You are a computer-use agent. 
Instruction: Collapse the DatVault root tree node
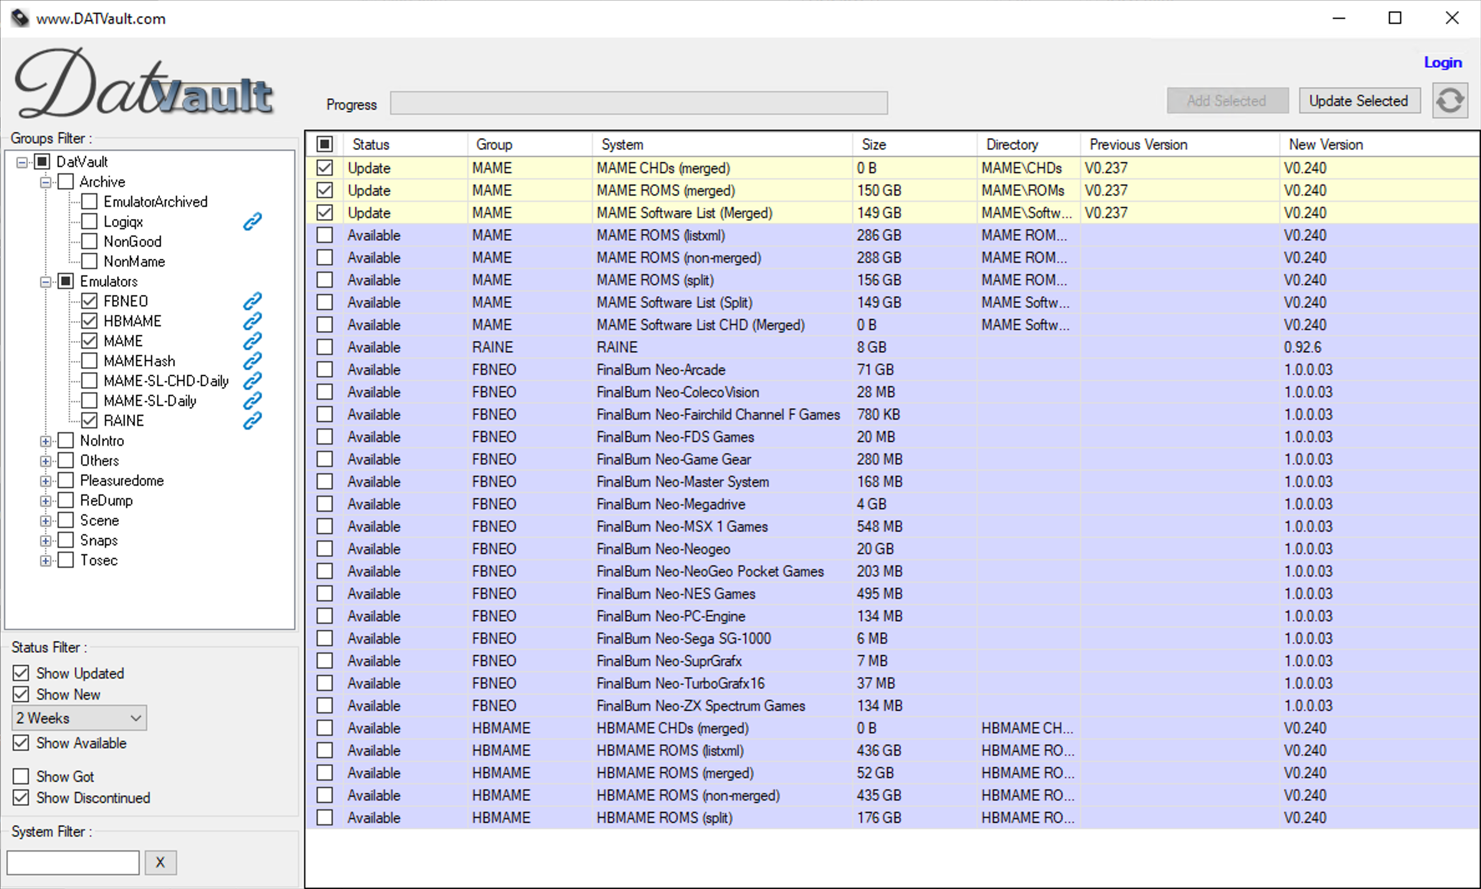pos(22,162)
